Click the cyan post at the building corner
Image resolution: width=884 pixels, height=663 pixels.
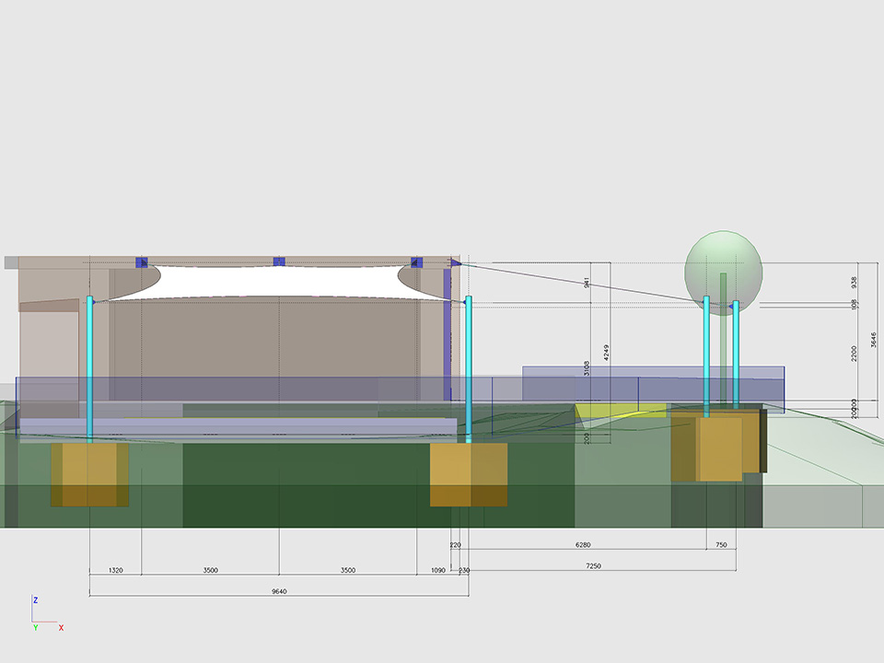tap(469, 368)
